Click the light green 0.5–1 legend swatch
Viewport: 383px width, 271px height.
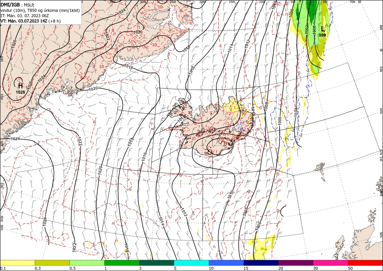click(87, 263)
